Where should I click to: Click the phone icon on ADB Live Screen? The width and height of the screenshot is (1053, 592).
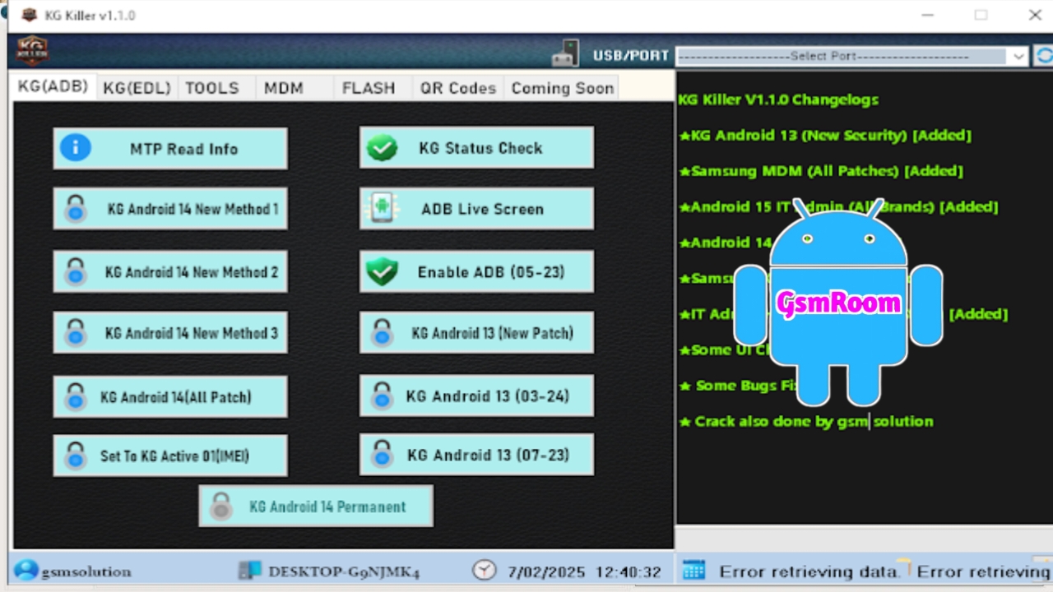[382, 209]
